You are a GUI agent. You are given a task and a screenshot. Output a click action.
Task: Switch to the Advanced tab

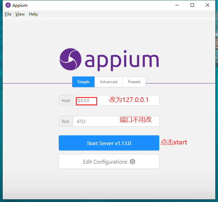point(109,82)
